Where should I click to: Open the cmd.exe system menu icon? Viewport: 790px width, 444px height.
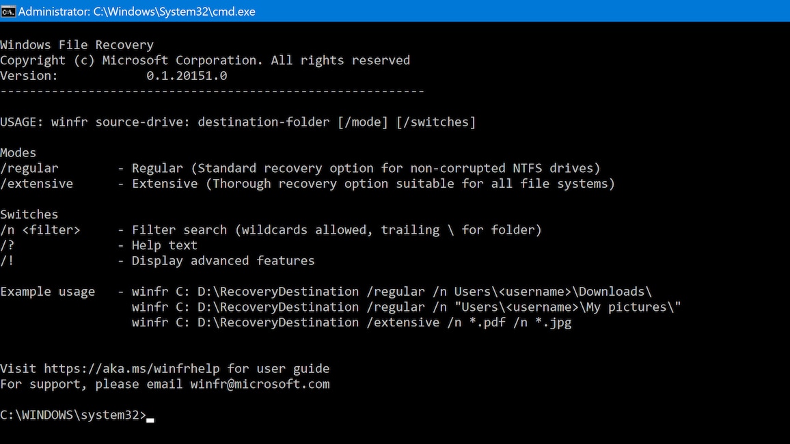click(x=8, y=11)
